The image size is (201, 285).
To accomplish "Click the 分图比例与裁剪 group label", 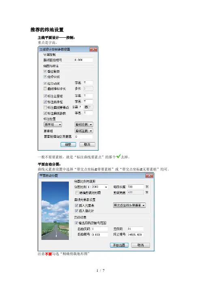I will click(85, 181).
